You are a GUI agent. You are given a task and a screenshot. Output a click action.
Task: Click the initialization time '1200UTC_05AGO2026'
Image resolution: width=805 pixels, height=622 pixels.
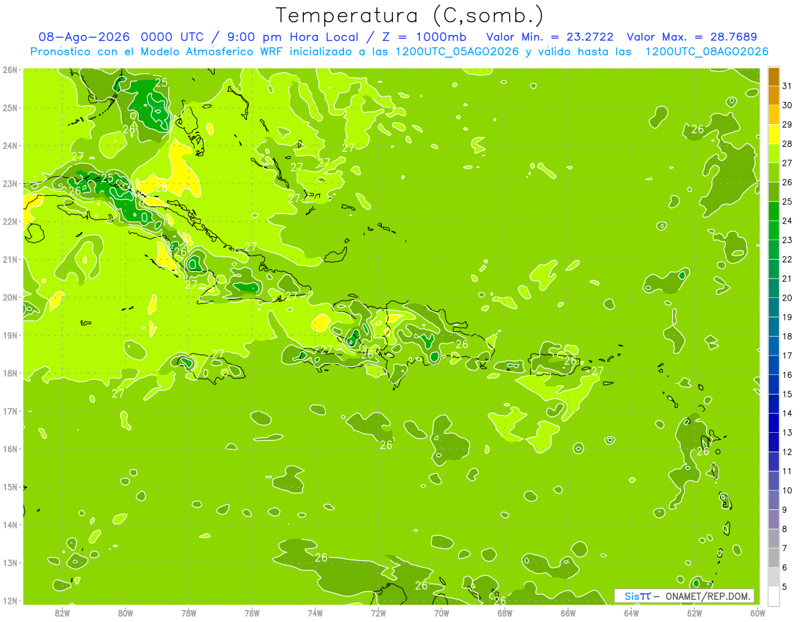point(456,52)
